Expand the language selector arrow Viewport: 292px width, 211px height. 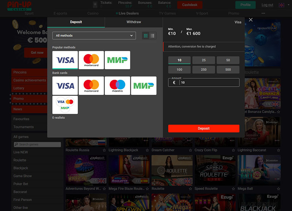(x=288, y=5)
